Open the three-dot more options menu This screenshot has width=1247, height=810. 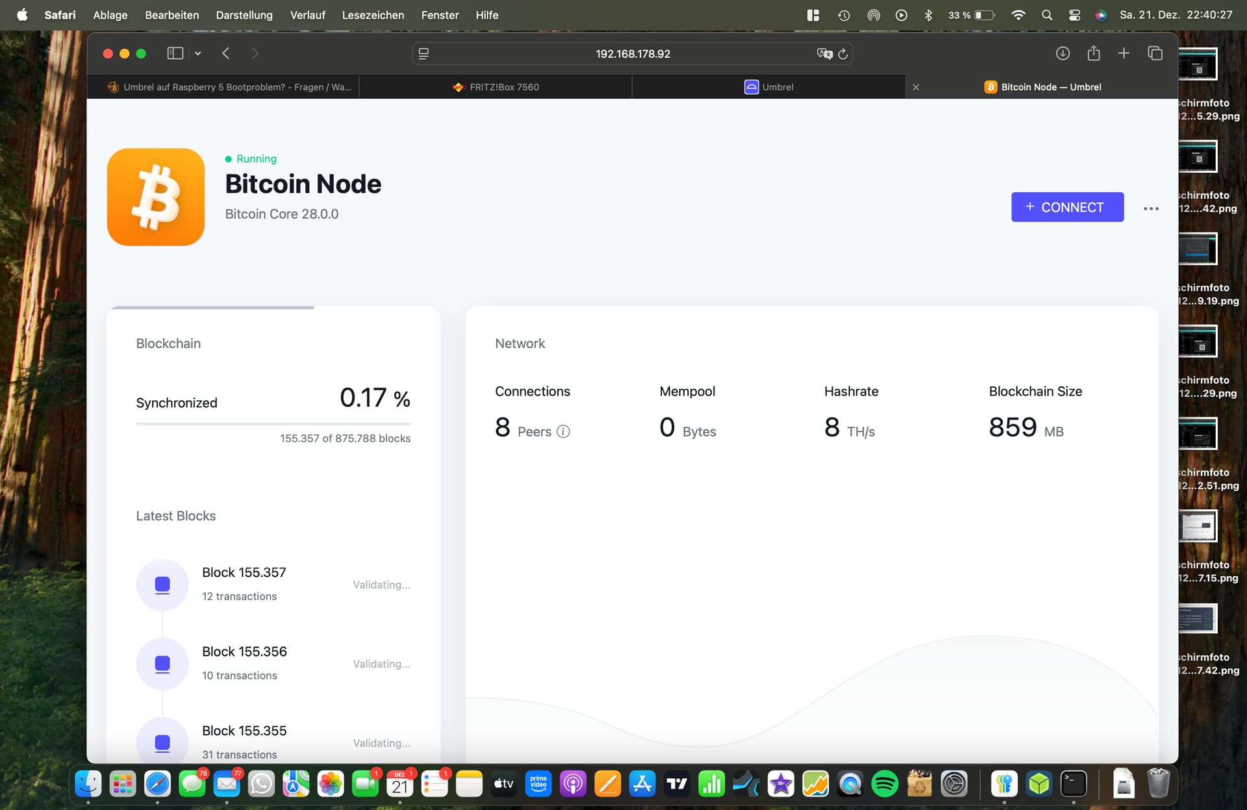click(1151, 209)
